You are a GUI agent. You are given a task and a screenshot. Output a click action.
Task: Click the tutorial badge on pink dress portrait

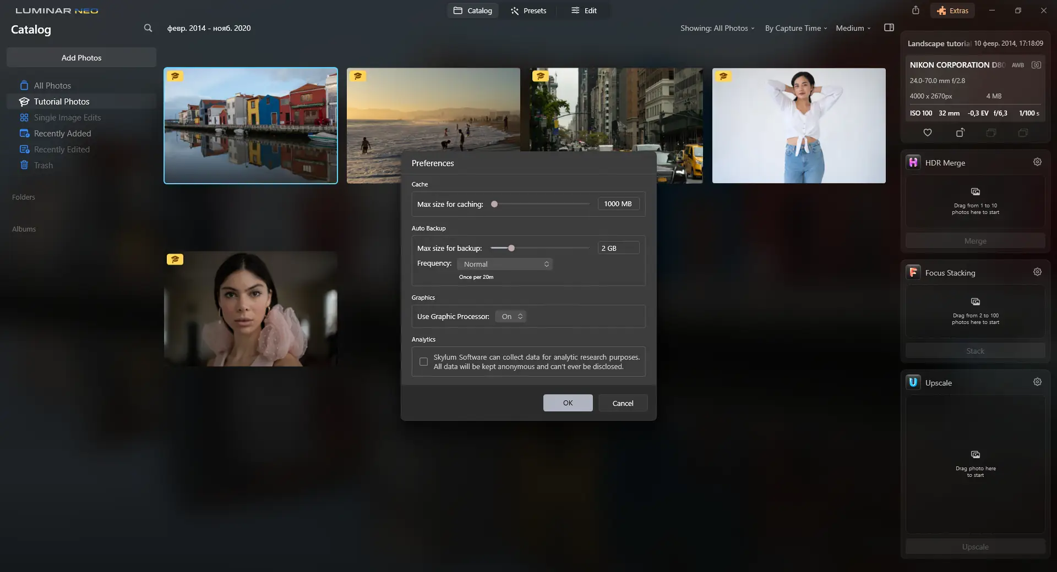click(x=175, y=260)
